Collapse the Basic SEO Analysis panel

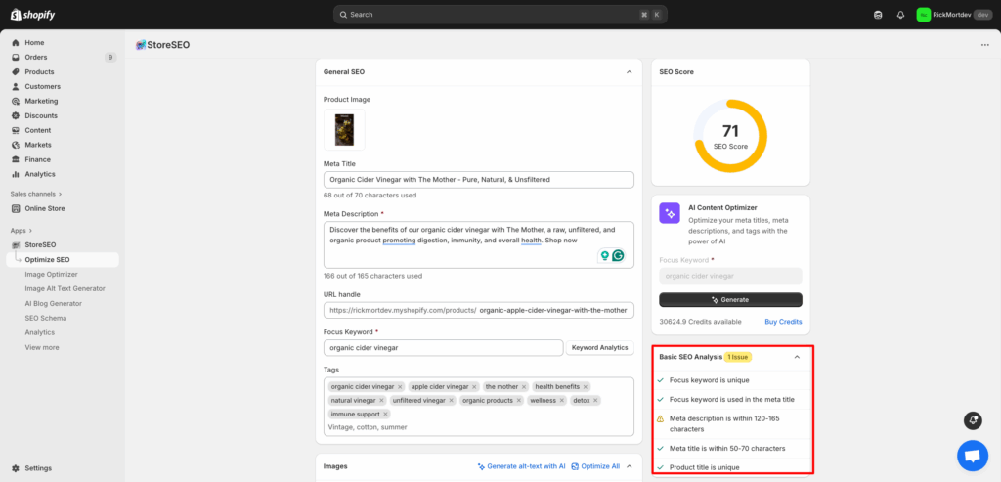coord(797,357)
